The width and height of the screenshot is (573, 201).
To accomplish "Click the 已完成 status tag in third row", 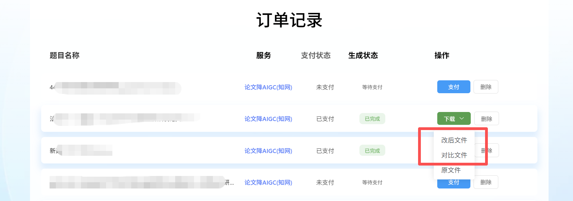I will pos(372,151).
